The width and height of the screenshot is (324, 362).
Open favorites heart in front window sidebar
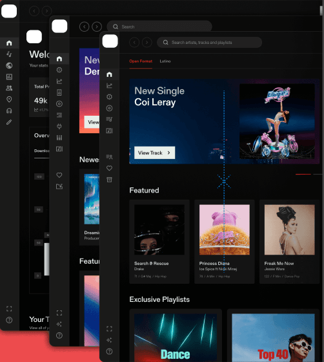(x=109, y=168)
